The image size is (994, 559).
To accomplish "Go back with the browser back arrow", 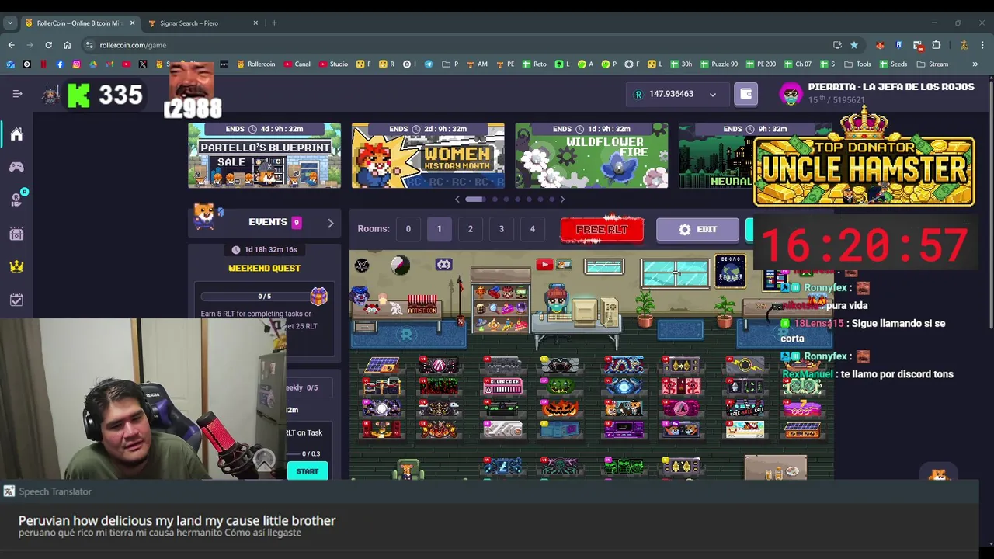I will [x=11, y=45].
